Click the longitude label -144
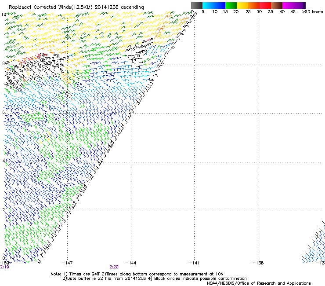 pos(131,263)
